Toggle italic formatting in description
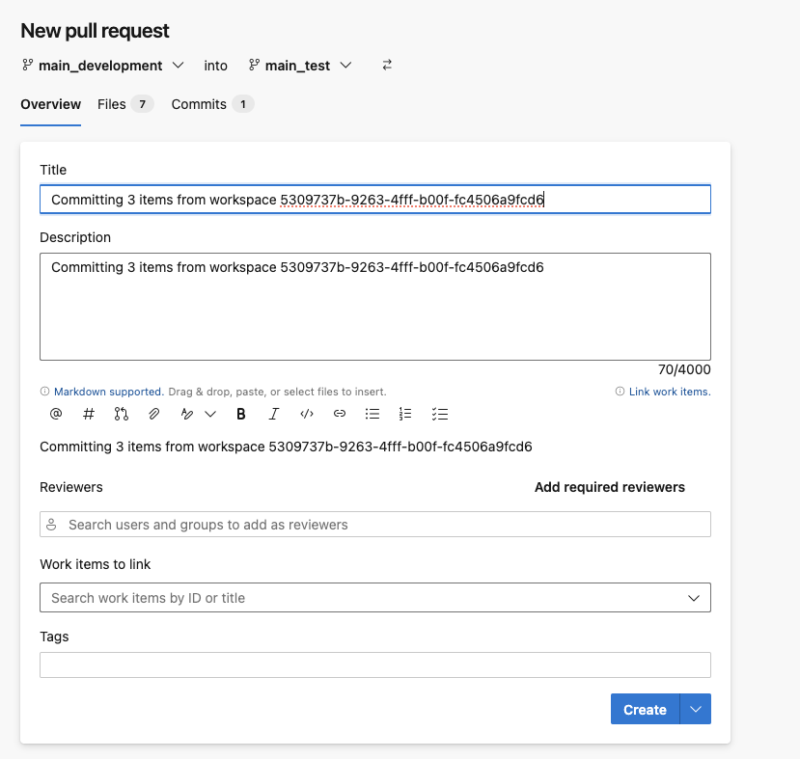The height and width of the screenshot is (759, 800). pos(274,414)
